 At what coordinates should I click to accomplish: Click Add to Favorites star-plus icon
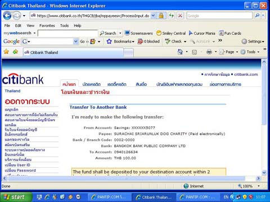15,52
